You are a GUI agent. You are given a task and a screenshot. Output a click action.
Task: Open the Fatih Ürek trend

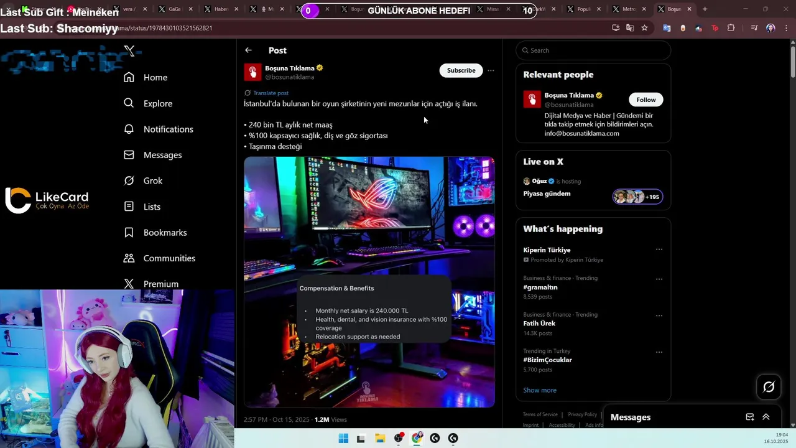coord(539,324)
